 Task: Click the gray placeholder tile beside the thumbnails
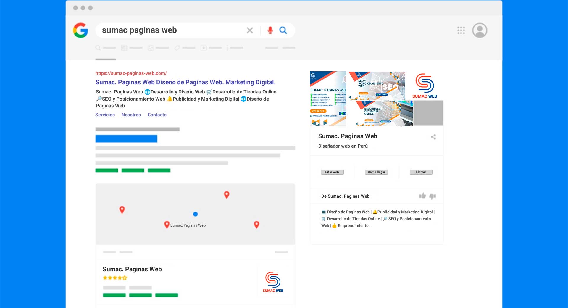[x=428, y=113]
